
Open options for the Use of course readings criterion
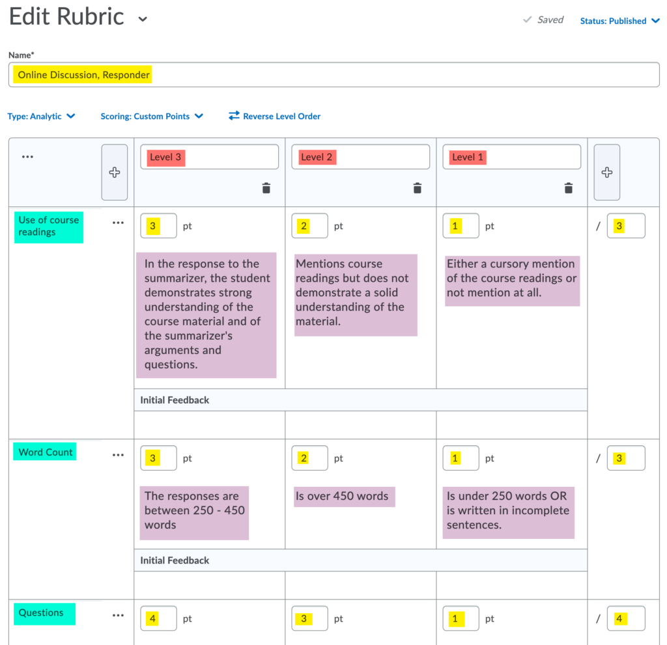click(x=118, y=223)
